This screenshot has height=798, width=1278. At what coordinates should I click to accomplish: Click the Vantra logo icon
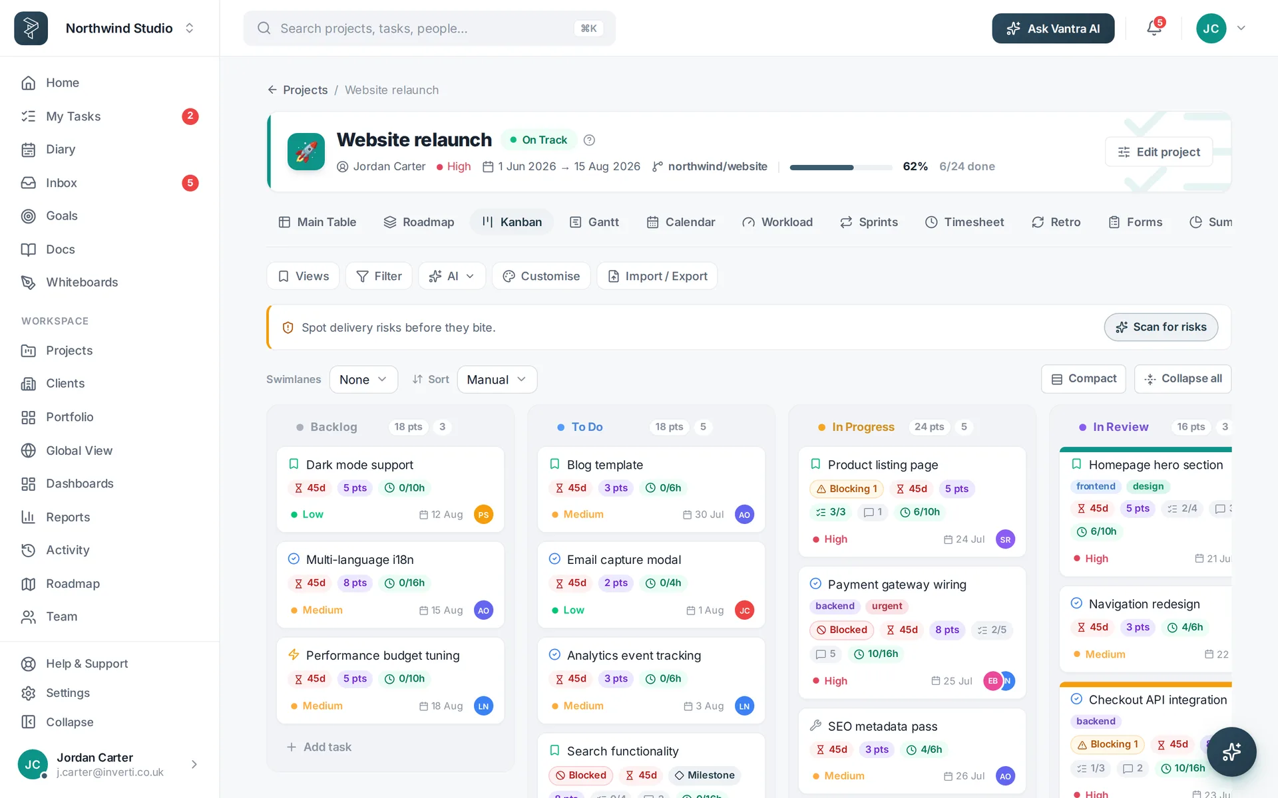pos(31,28)
